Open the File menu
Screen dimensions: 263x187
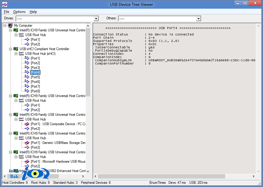pyautogui.click(x=6, y=12)
